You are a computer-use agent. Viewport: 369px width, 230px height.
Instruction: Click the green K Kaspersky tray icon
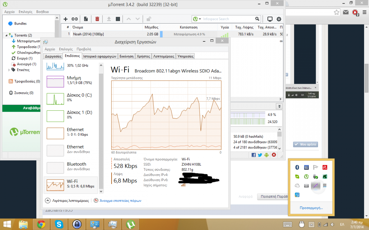324,177
